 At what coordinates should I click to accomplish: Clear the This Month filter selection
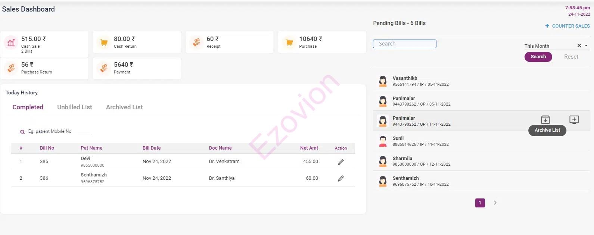(x=579, y=46)
